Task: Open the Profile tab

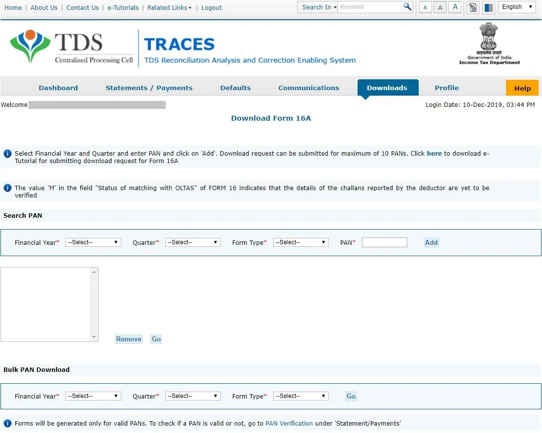Action: (447, 88)
